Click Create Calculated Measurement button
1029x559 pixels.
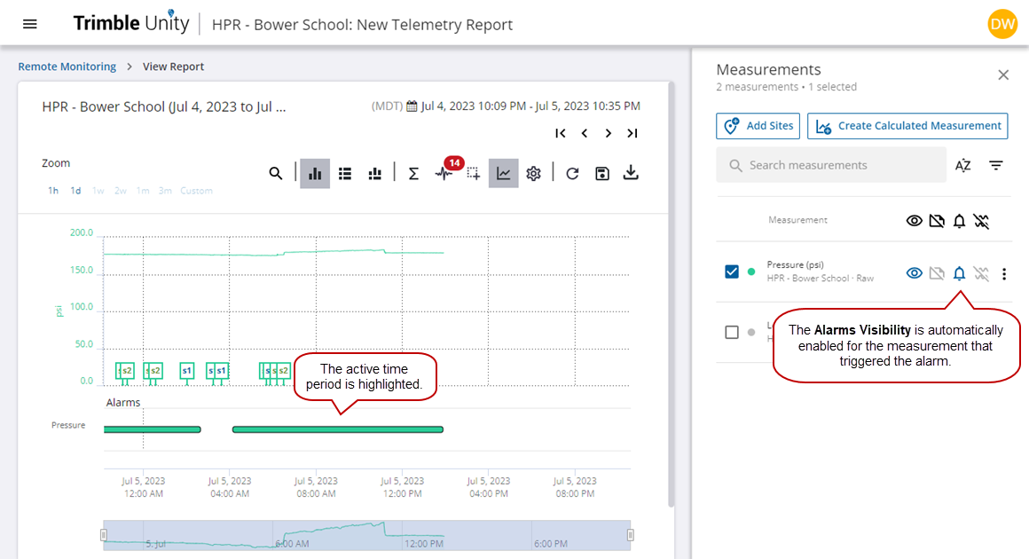click(907, 126)
